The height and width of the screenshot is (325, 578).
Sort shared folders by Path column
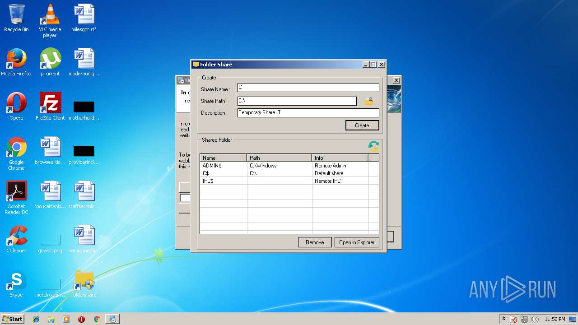(x=280, y=158)
